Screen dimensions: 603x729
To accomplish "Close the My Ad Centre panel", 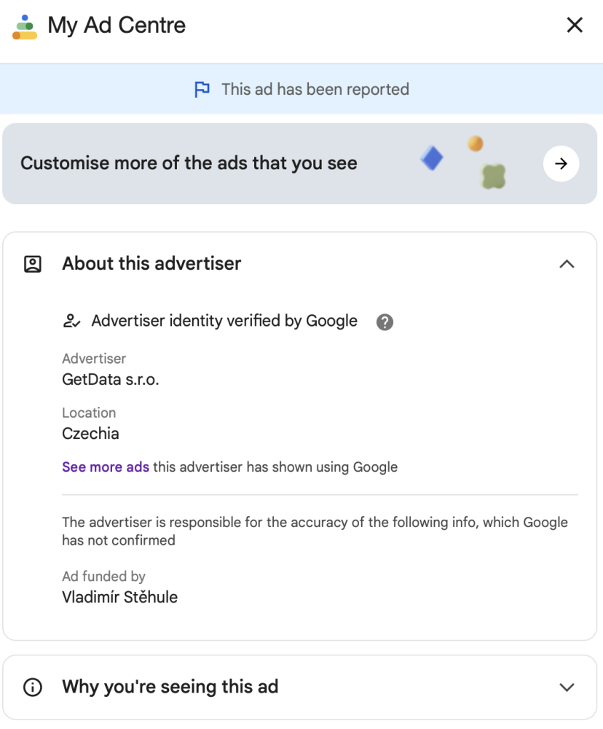I will (575, 26).
